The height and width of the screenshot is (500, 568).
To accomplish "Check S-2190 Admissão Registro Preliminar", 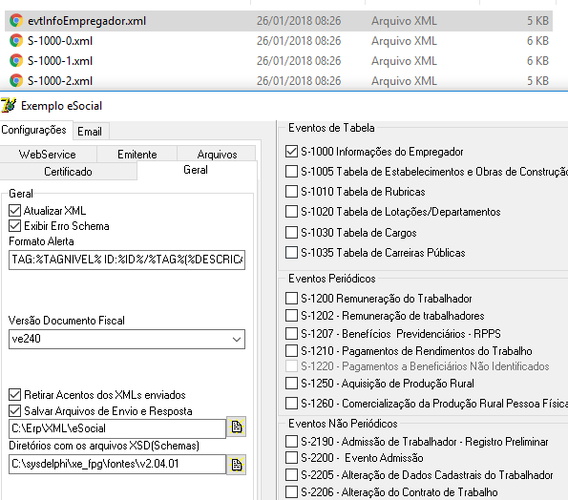I will pos(291,442).
